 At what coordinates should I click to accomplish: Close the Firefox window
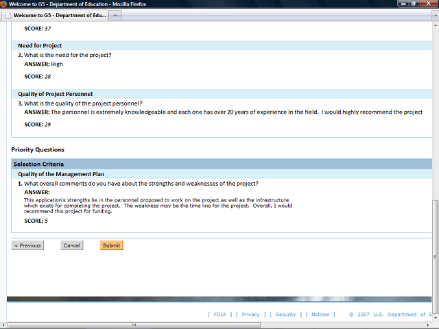[428, 3]
